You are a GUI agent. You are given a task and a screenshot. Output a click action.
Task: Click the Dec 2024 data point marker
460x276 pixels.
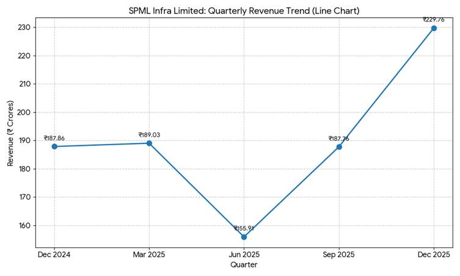point(54,147)
